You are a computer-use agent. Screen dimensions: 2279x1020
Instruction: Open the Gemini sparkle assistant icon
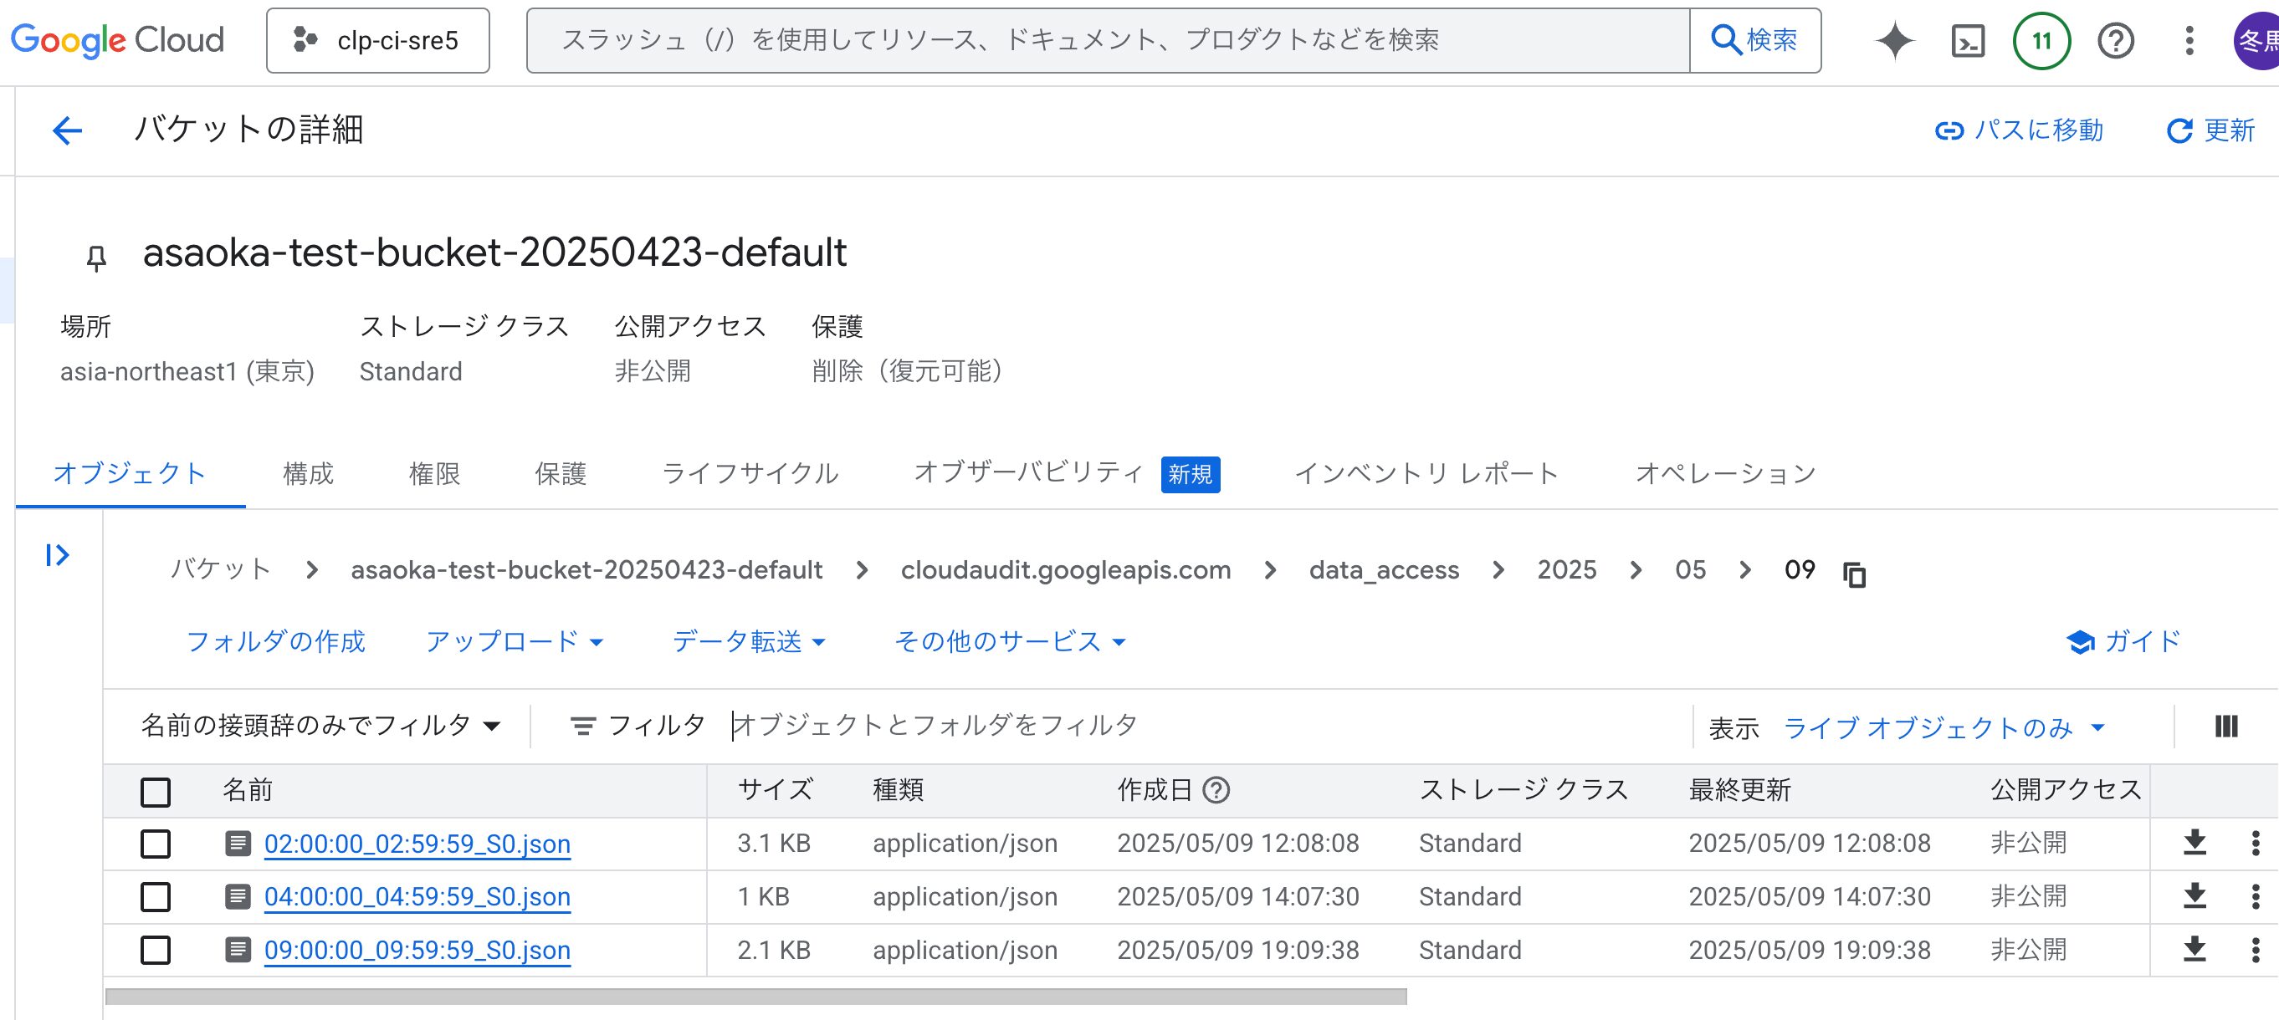(1894, 41)
